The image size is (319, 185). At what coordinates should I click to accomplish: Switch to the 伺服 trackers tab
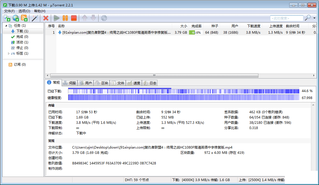70,83
